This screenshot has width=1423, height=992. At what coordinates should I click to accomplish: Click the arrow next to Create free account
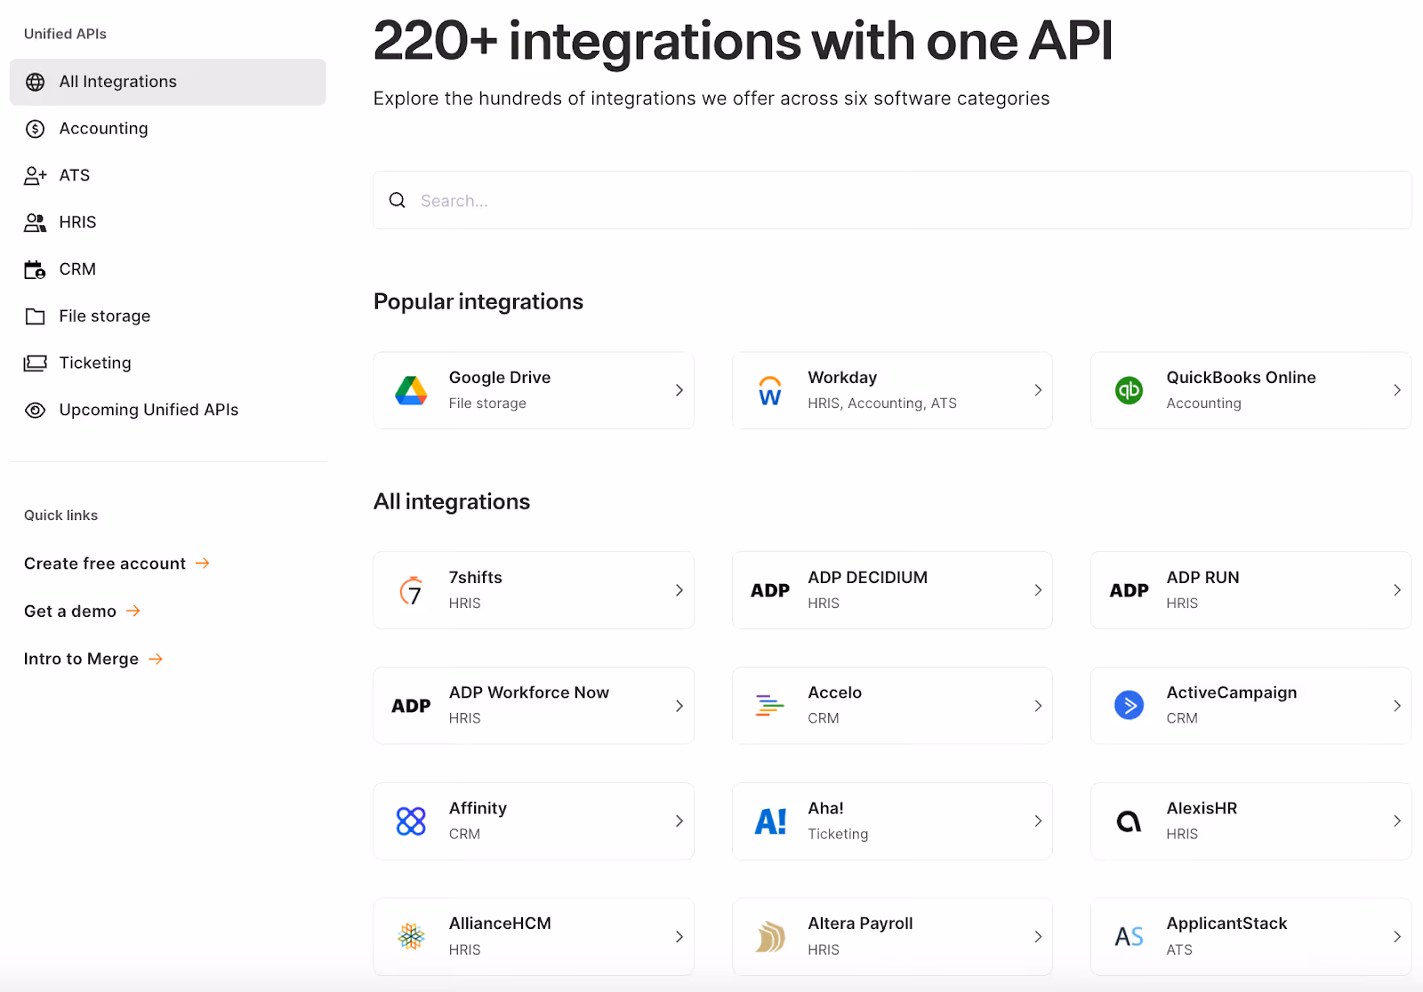point(203,563)
